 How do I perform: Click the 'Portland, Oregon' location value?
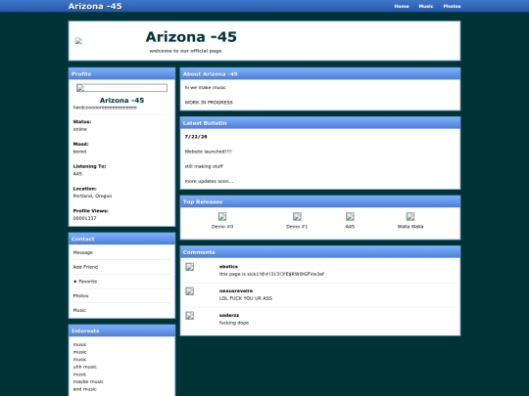point(92,196)
